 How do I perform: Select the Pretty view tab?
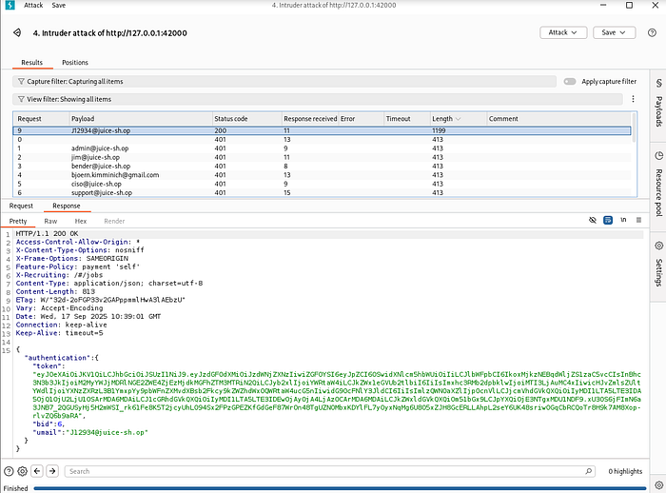[18, 221]
